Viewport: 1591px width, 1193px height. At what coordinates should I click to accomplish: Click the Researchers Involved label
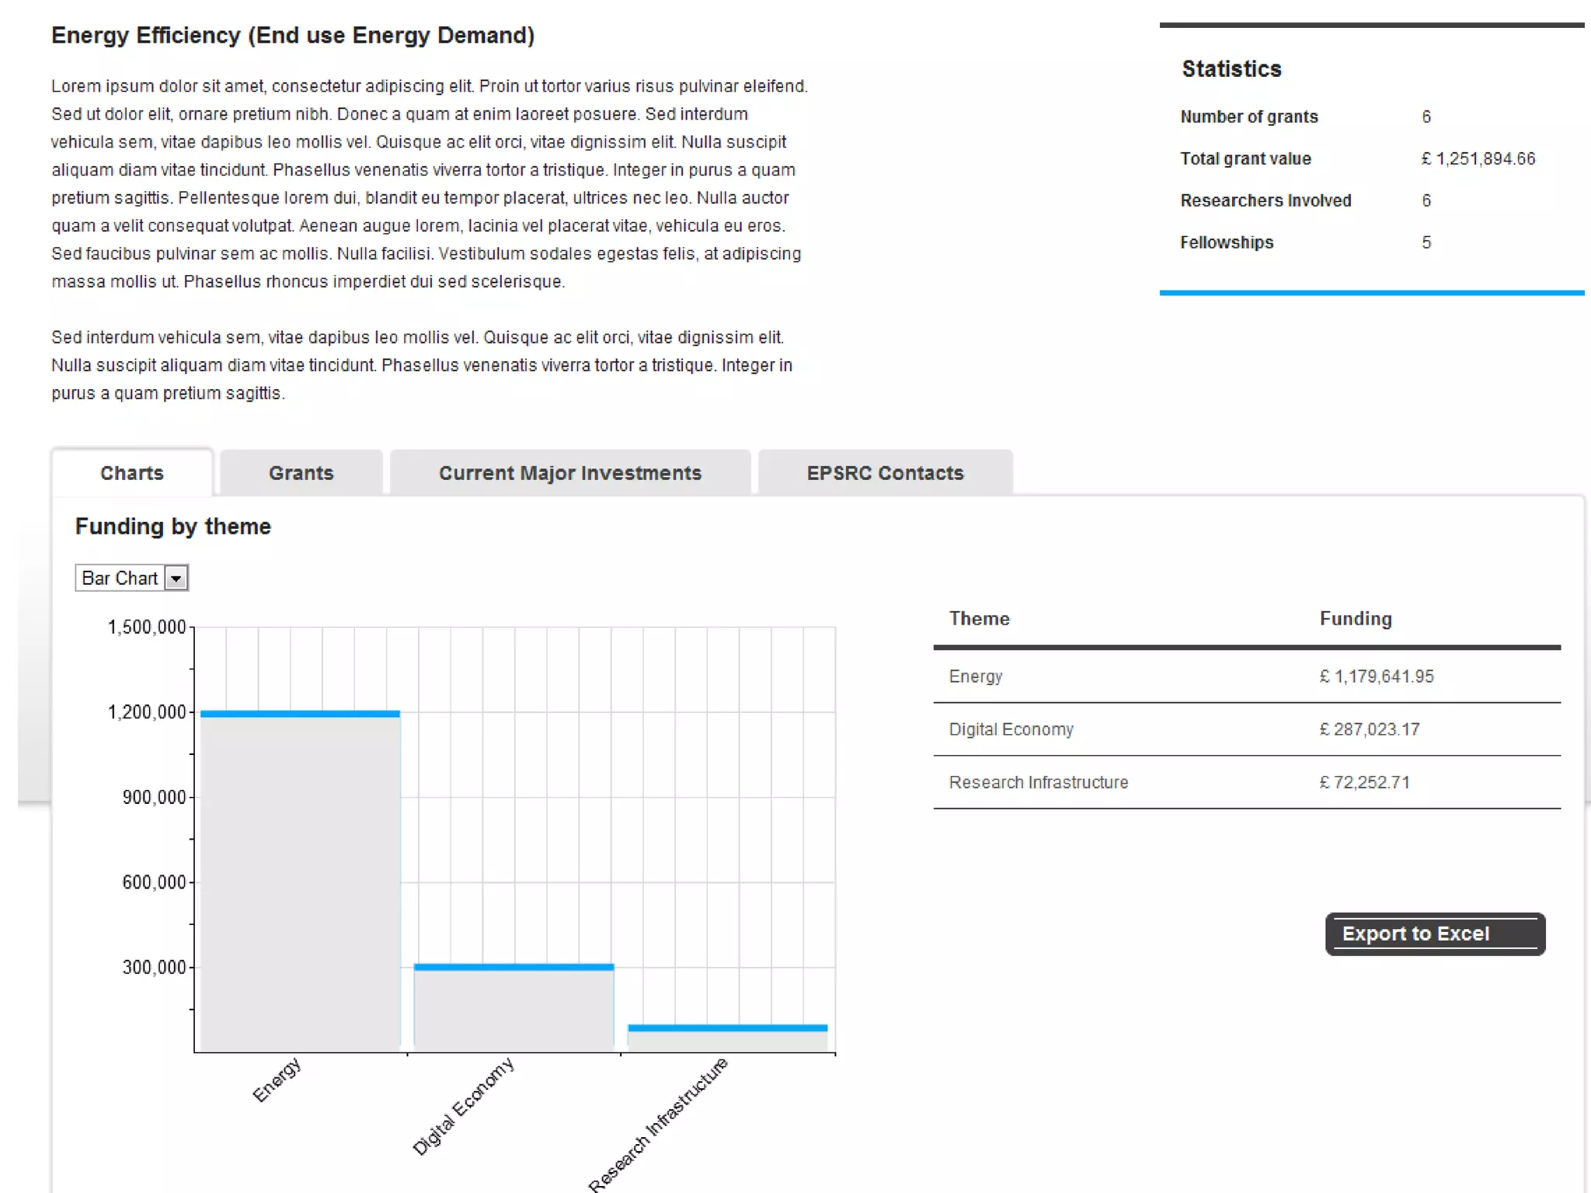[x=1266, y=200]
